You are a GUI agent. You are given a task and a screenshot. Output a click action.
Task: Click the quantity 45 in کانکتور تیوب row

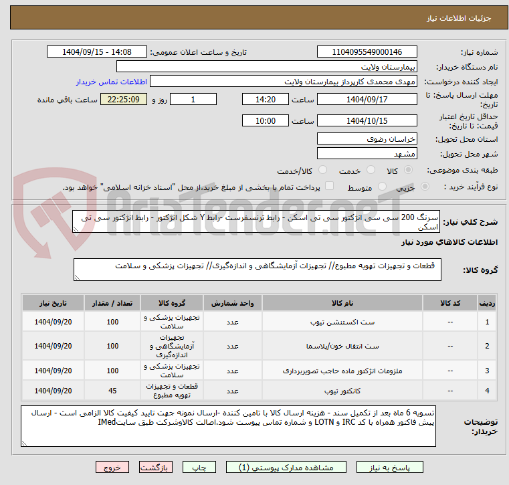coord(112,391)
